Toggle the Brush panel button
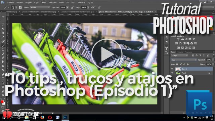The image size is (215, 121). tap(20, 7)
